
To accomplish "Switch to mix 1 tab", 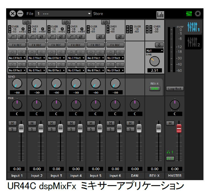I will tap(193, 27).
